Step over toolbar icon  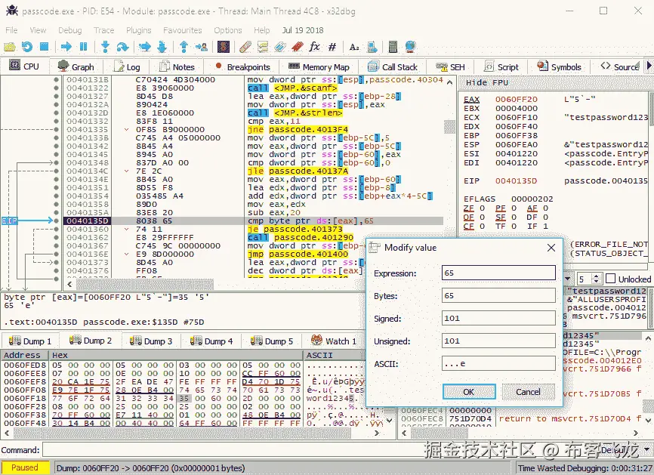point(122,47)
